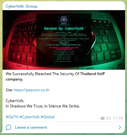This screenshot has width=127, height=135.
Task: Select the #Global hashtag
Action: pos(48,117)
